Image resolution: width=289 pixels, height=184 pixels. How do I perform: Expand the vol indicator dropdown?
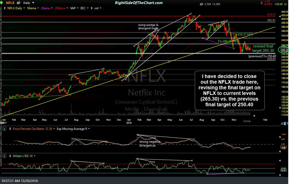(101, 8)
